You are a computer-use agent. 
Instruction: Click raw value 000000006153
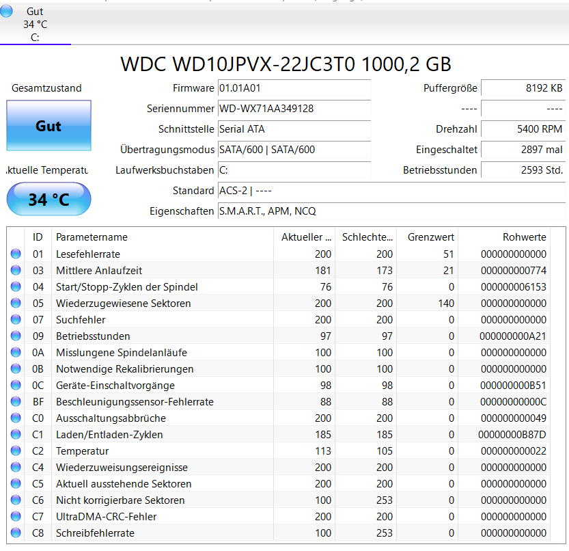tap(514, 287)
